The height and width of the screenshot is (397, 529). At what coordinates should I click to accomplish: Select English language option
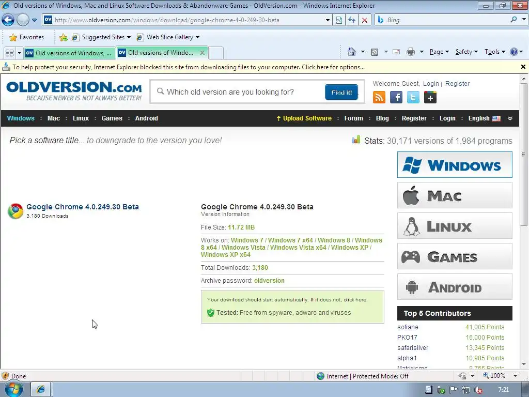484,118
